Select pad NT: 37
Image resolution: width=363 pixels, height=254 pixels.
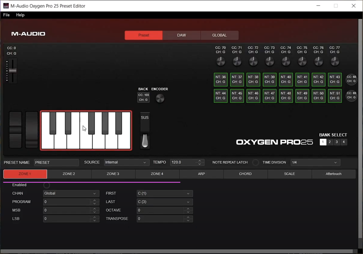[237, 80]
